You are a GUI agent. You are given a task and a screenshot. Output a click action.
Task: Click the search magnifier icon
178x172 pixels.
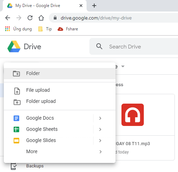click(x=99, y=46)
